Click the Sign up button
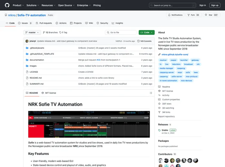Viewport: 225px width, 167px height. [x=215, y=5]
